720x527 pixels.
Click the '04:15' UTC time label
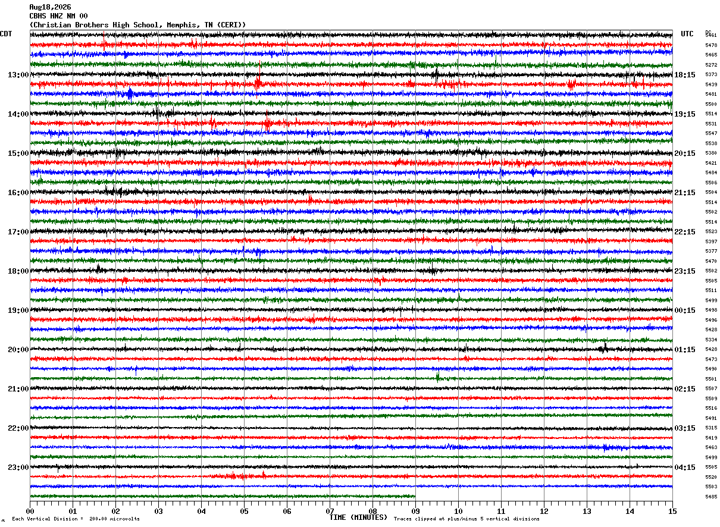(x=684, y=468)
